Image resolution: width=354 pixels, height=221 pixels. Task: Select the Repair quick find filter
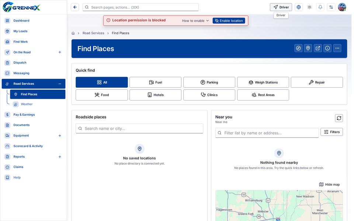pos(317,82)
